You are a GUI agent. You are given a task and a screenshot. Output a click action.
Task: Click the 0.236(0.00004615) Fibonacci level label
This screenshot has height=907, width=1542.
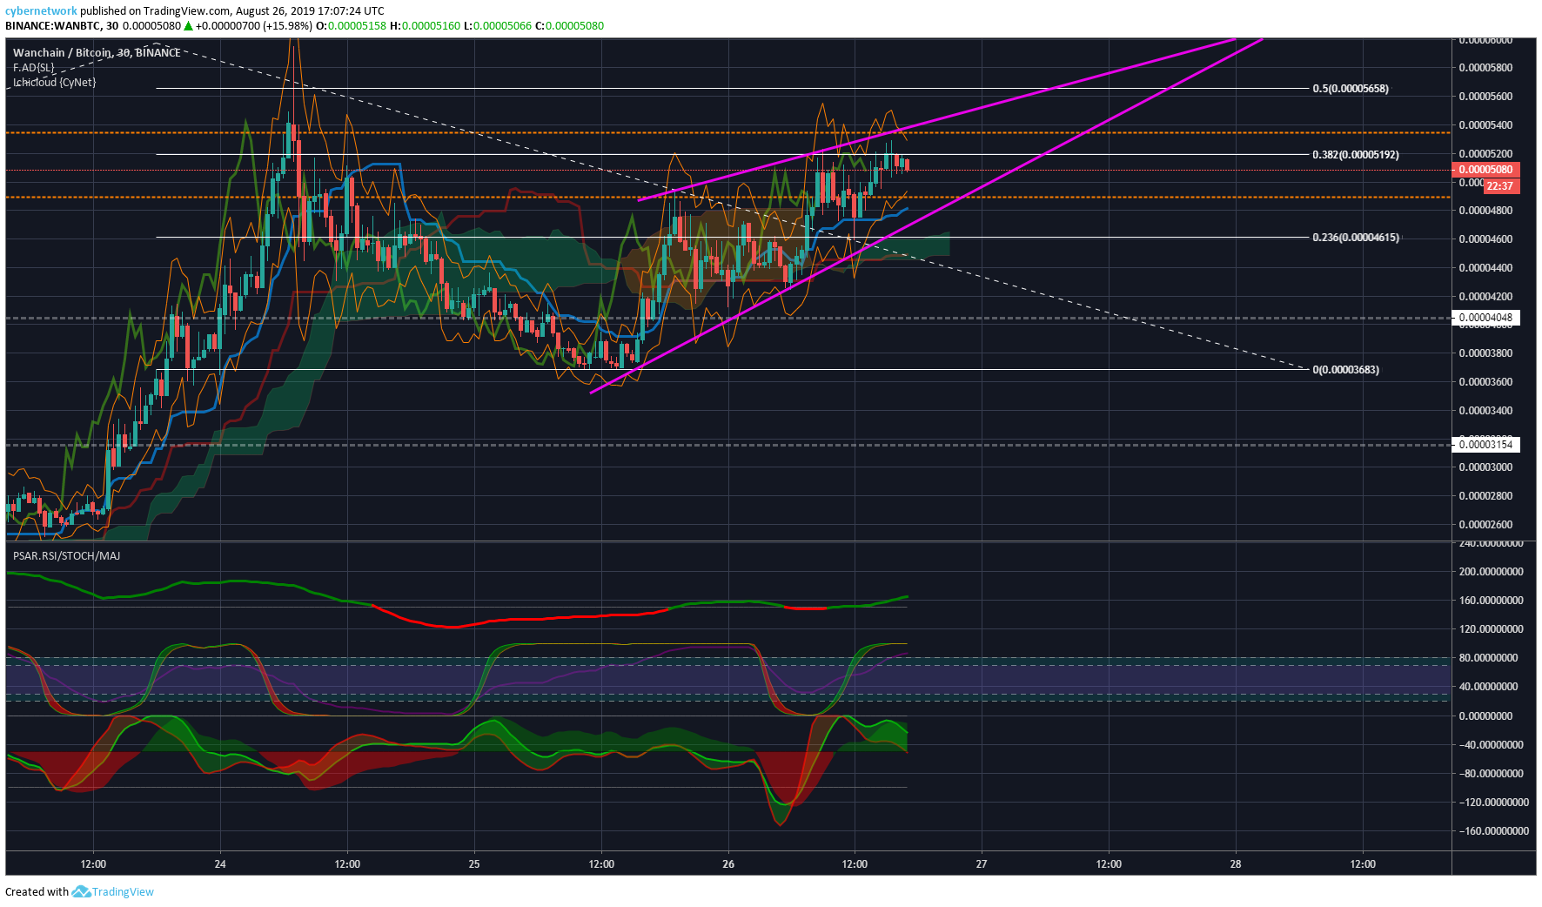pyautogui.click(x=1356, y=238)
